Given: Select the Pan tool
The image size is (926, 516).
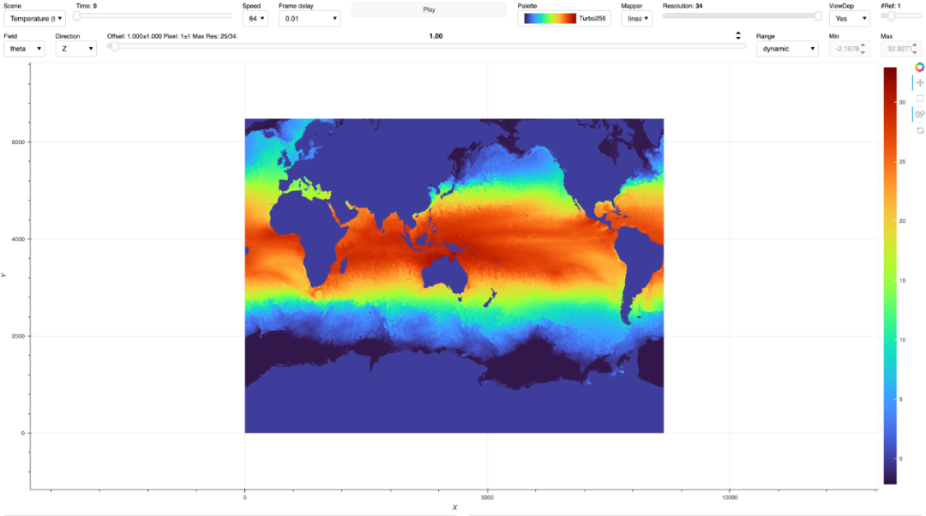Looking at the screenshot, I should (x=920, y=82).
